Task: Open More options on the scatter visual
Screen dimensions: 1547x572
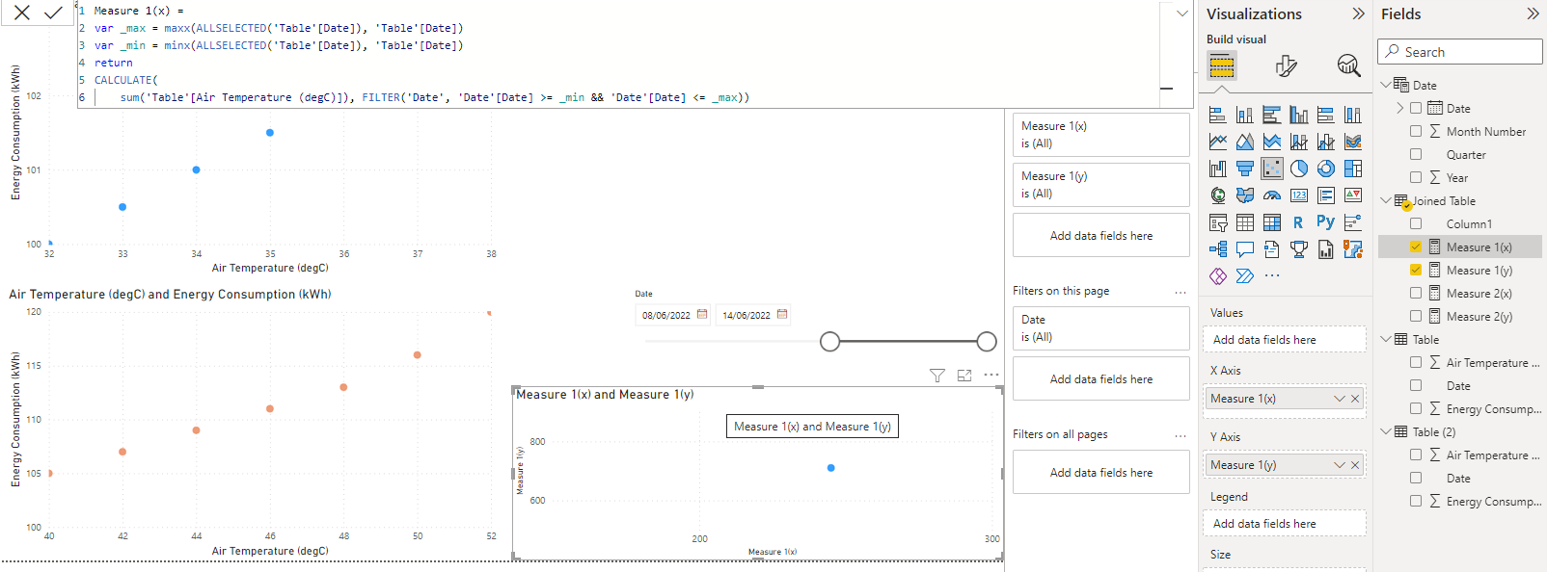Action: coord(991,376)
